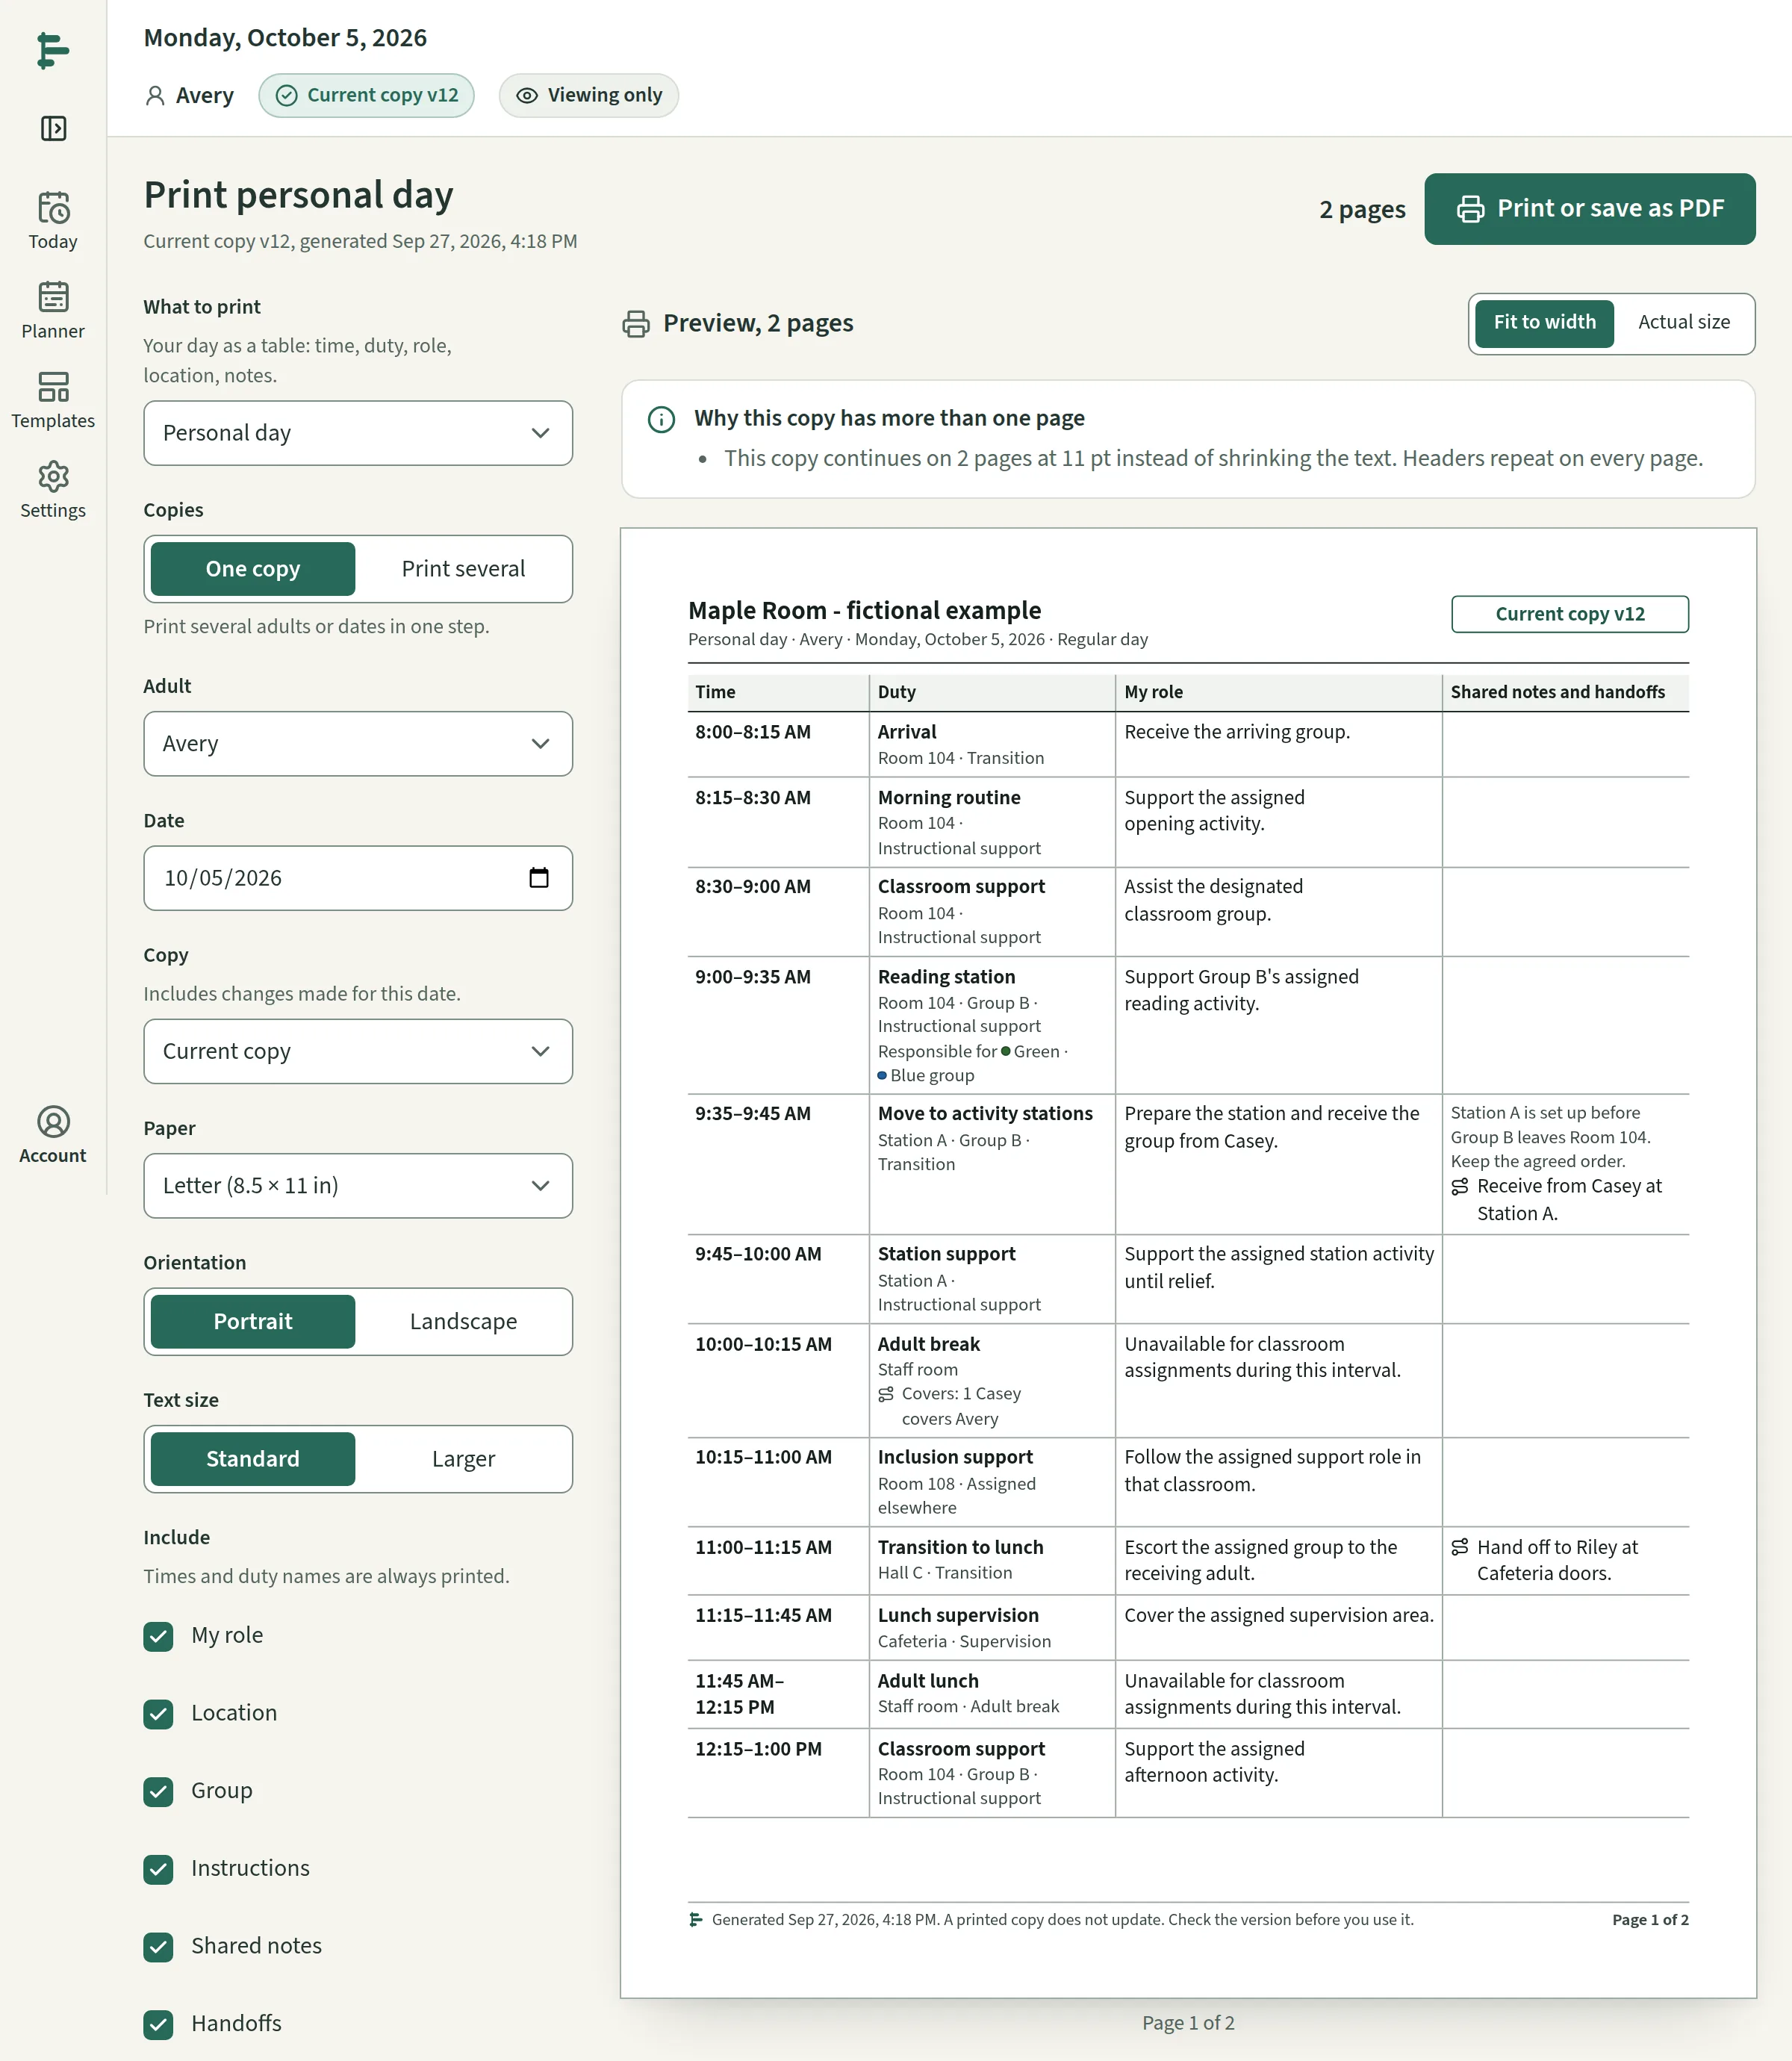The image size is (1792, 2061).
Task: Choose Larger text size
Action: click(463, 1459)
